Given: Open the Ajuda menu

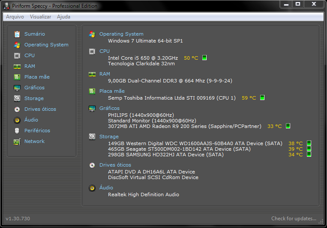Looking at the screenshot, I should 63,17.
